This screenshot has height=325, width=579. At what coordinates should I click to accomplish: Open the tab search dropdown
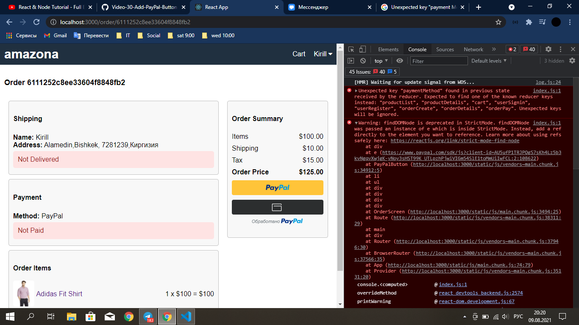coord(512,7)
